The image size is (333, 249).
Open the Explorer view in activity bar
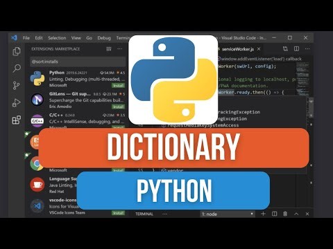pyautogui.click(x=17, y=51)
